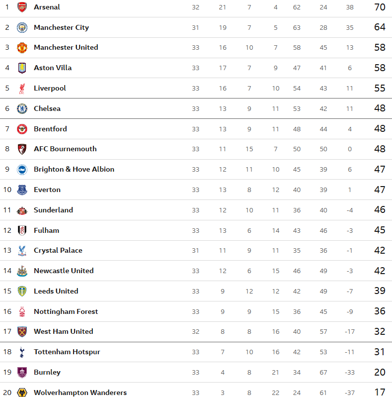Viewport: 392px width, 397px height.
Task: Go to the West Ham United link
Action: coord(63,331)
